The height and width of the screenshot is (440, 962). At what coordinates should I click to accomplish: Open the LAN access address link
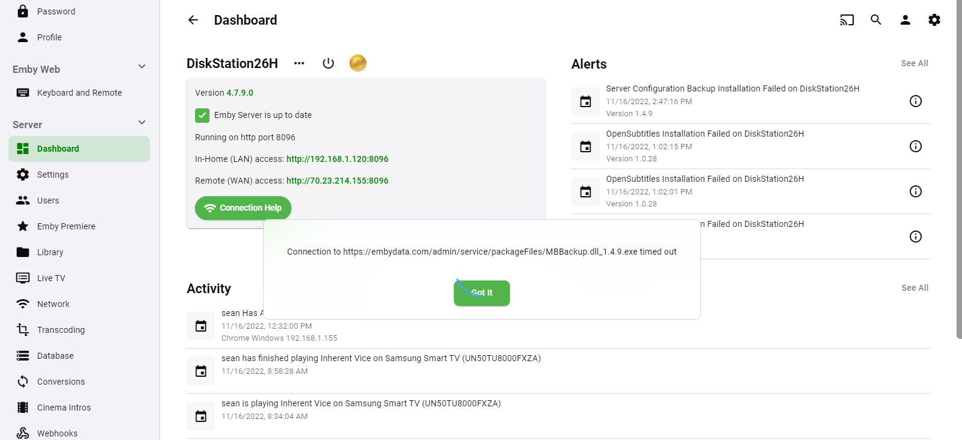tap(337, 159)
